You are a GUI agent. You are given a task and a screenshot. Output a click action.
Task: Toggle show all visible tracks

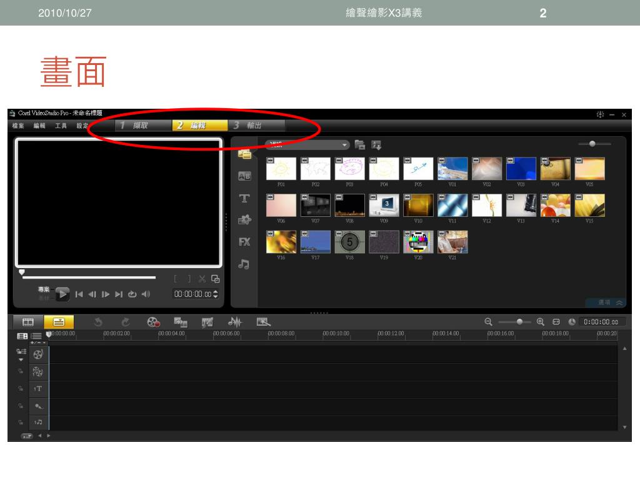tap(22, 336)
